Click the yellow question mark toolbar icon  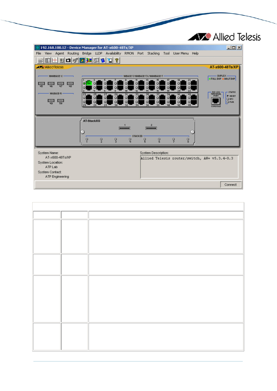point(117,61)
